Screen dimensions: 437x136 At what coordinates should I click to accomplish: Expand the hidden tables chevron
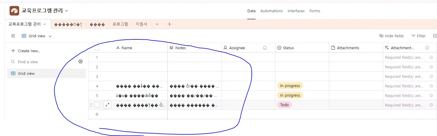pos(157,24)
